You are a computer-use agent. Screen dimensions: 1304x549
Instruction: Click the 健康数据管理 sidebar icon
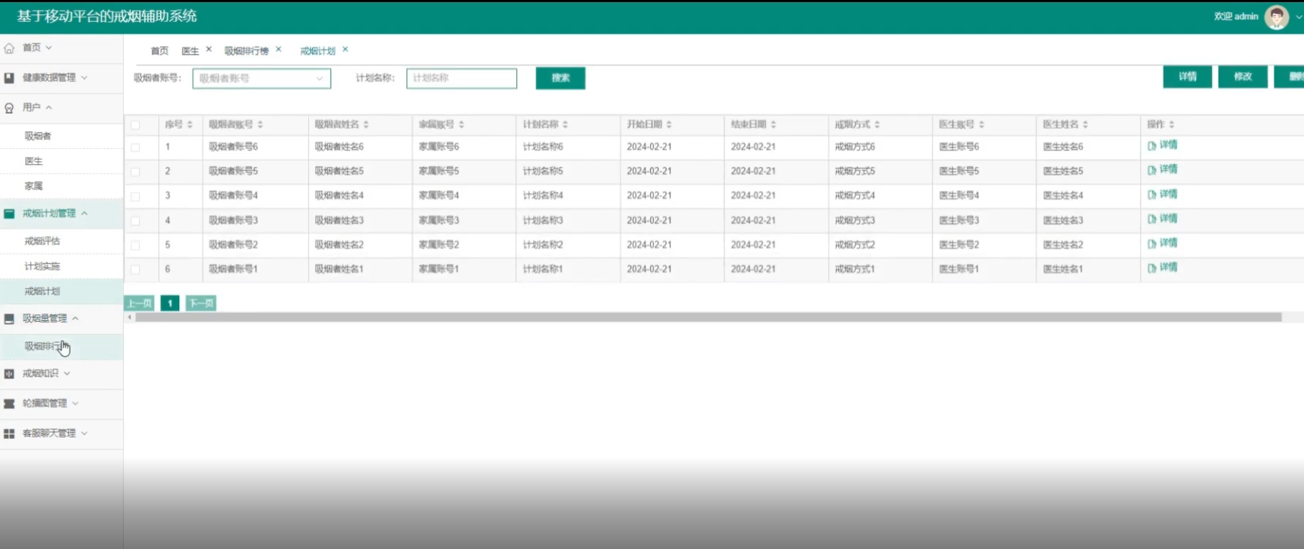[9, 78]
